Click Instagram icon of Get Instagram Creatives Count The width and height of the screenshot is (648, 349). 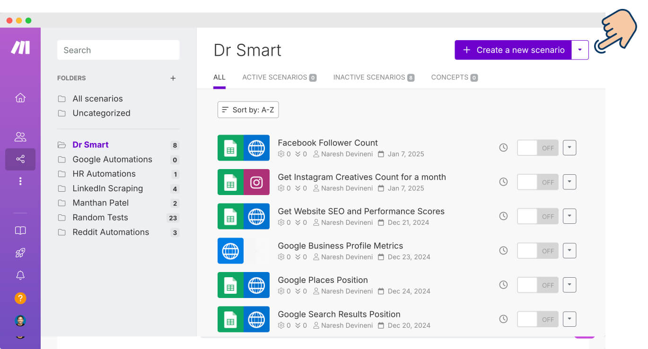click(256, 182)
